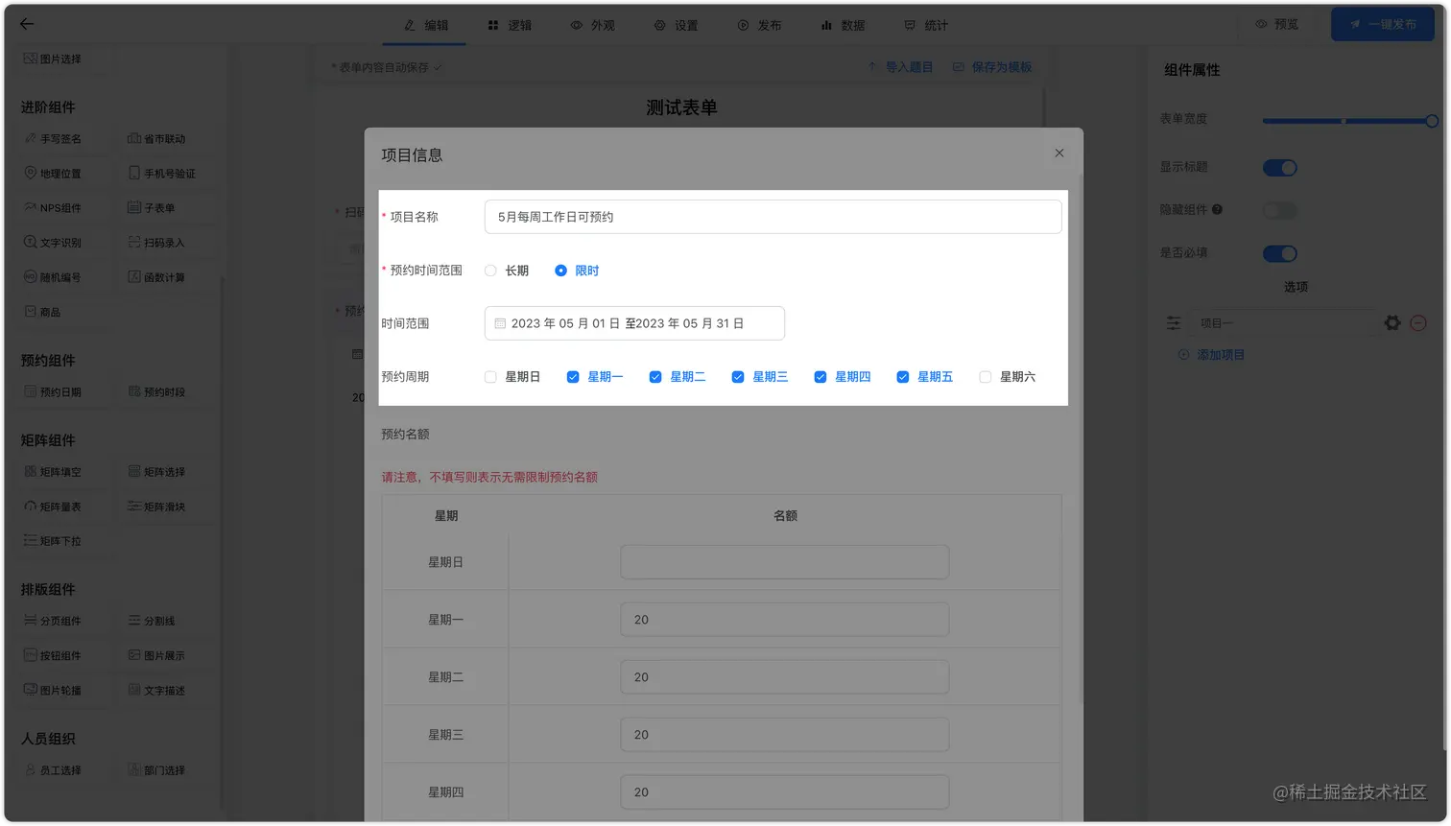The width and height of the screenshot is (1451, 826).
Task: Add the 手机号验证 component
Action: tap(161, 174)
